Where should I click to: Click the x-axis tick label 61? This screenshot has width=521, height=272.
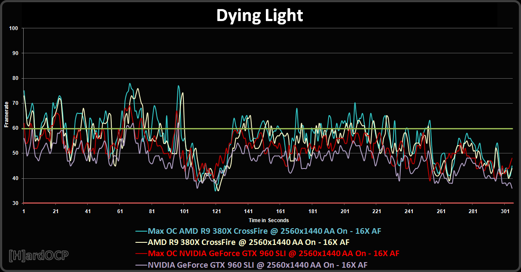(x=120, y=211)
